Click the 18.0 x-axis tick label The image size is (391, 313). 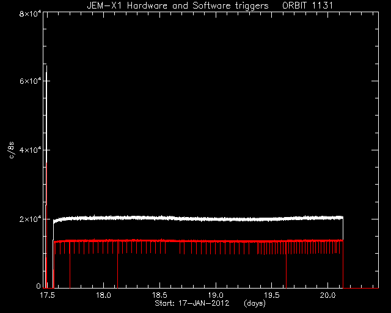tap(103, 295)
